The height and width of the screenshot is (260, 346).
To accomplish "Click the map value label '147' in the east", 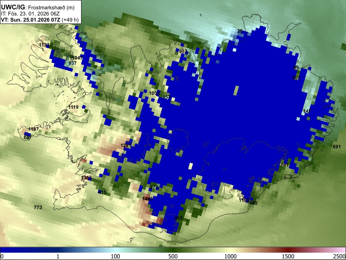I will [x=307, y=111].
